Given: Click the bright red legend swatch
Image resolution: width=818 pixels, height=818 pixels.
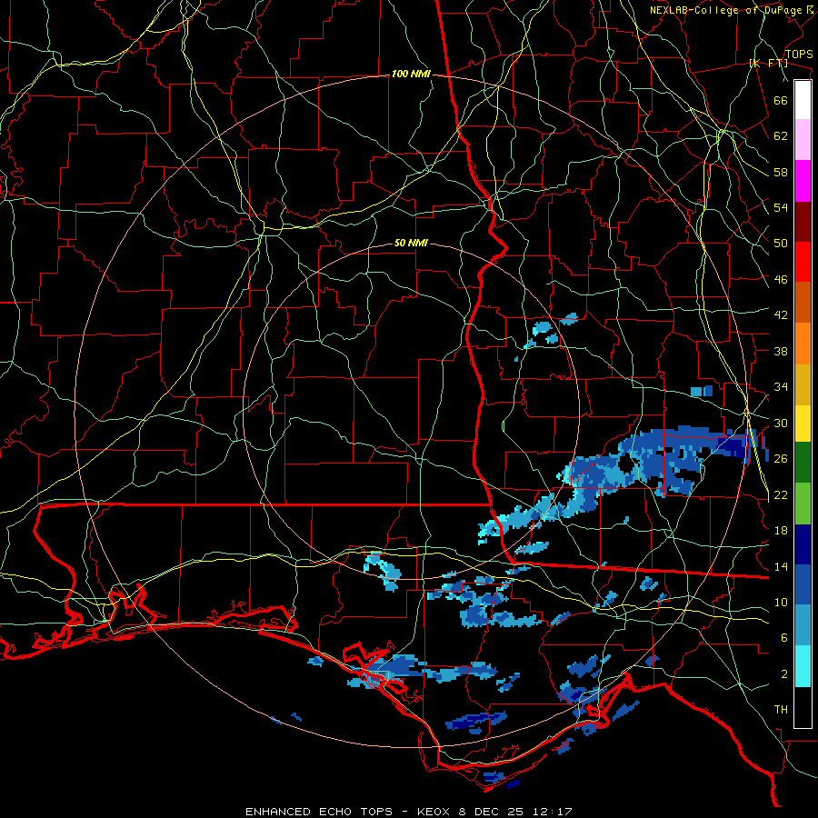Looking at the screenshot, I should (x=803, y=262).
